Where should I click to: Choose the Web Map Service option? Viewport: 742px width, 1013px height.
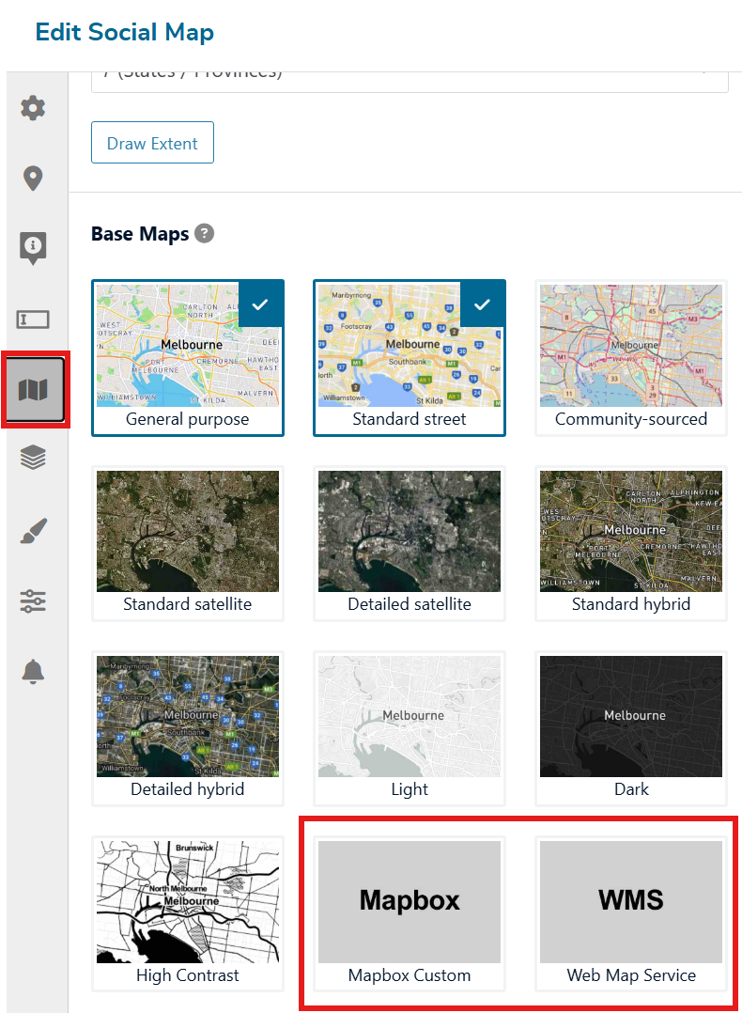pyautogui.click(x=631, y=913)
